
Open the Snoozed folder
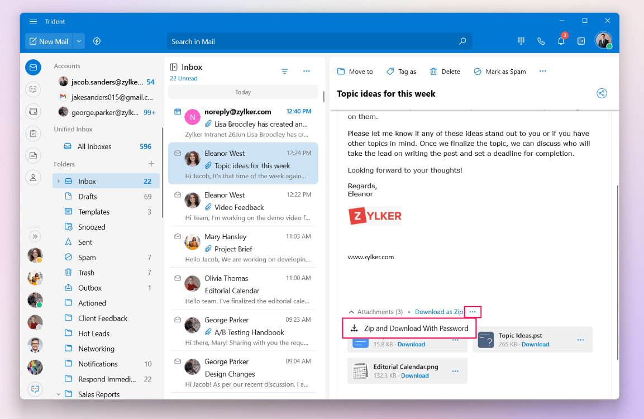(106, 227)
